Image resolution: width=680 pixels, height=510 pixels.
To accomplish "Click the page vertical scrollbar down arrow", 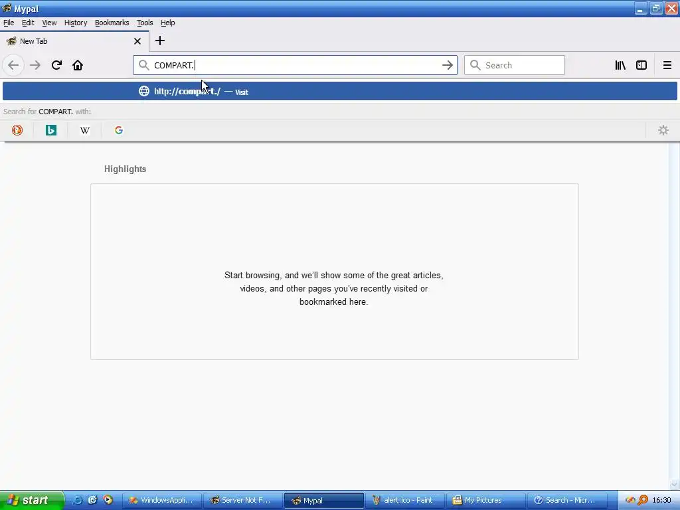I will [674, 484].
